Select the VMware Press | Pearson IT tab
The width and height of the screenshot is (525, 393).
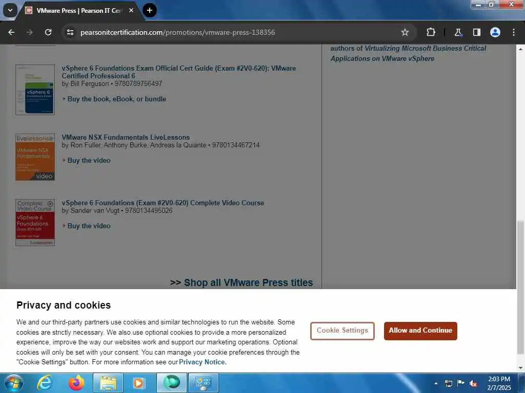(x=79, y=11)
